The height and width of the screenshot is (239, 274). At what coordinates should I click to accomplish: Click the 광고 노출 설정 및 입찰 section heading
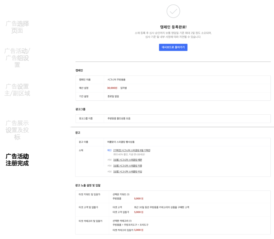click(x=88, y=185)
